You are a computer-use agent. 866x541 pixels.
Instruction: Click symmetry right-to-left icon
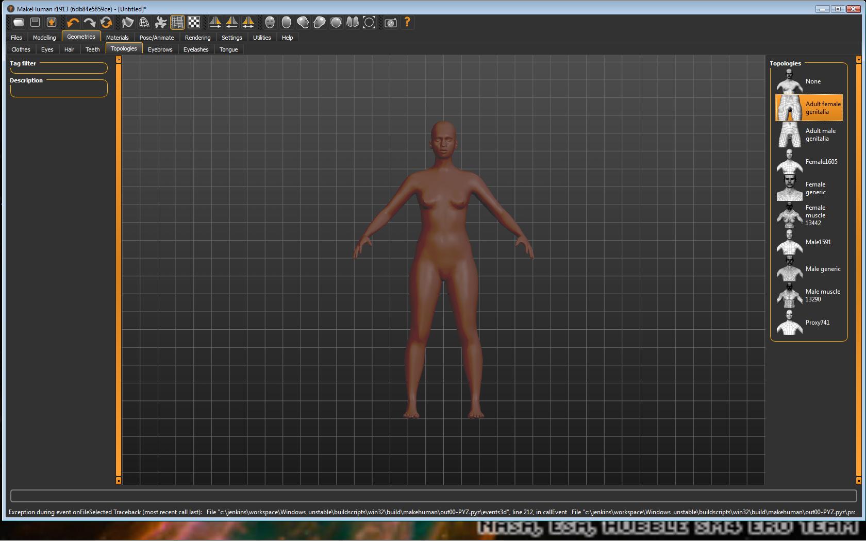pos(215,22)
